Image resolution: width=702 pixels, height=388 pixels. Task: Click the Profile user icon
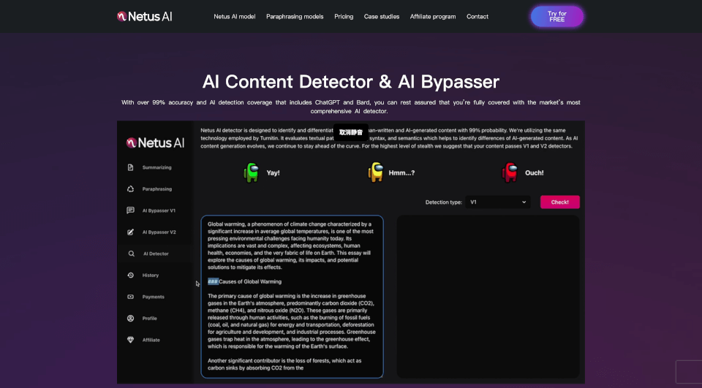[130, 318]
